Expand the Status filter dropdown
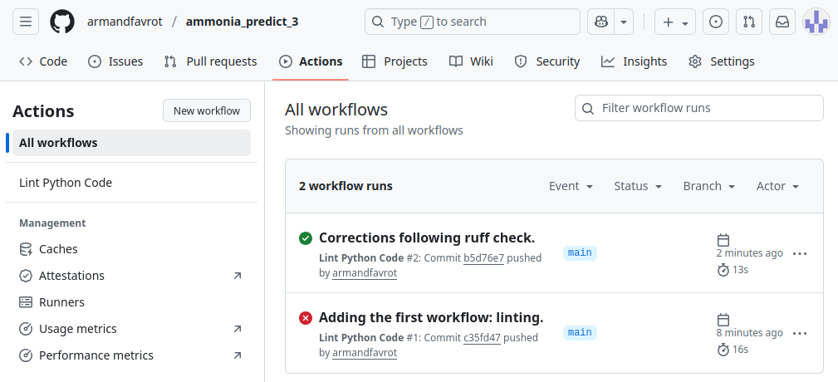 (x=638, y=186)
